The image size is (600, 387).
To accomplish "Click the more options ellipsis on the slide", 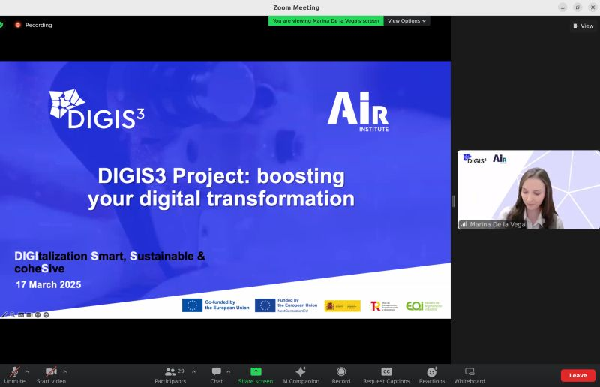I will coord(38,315).
